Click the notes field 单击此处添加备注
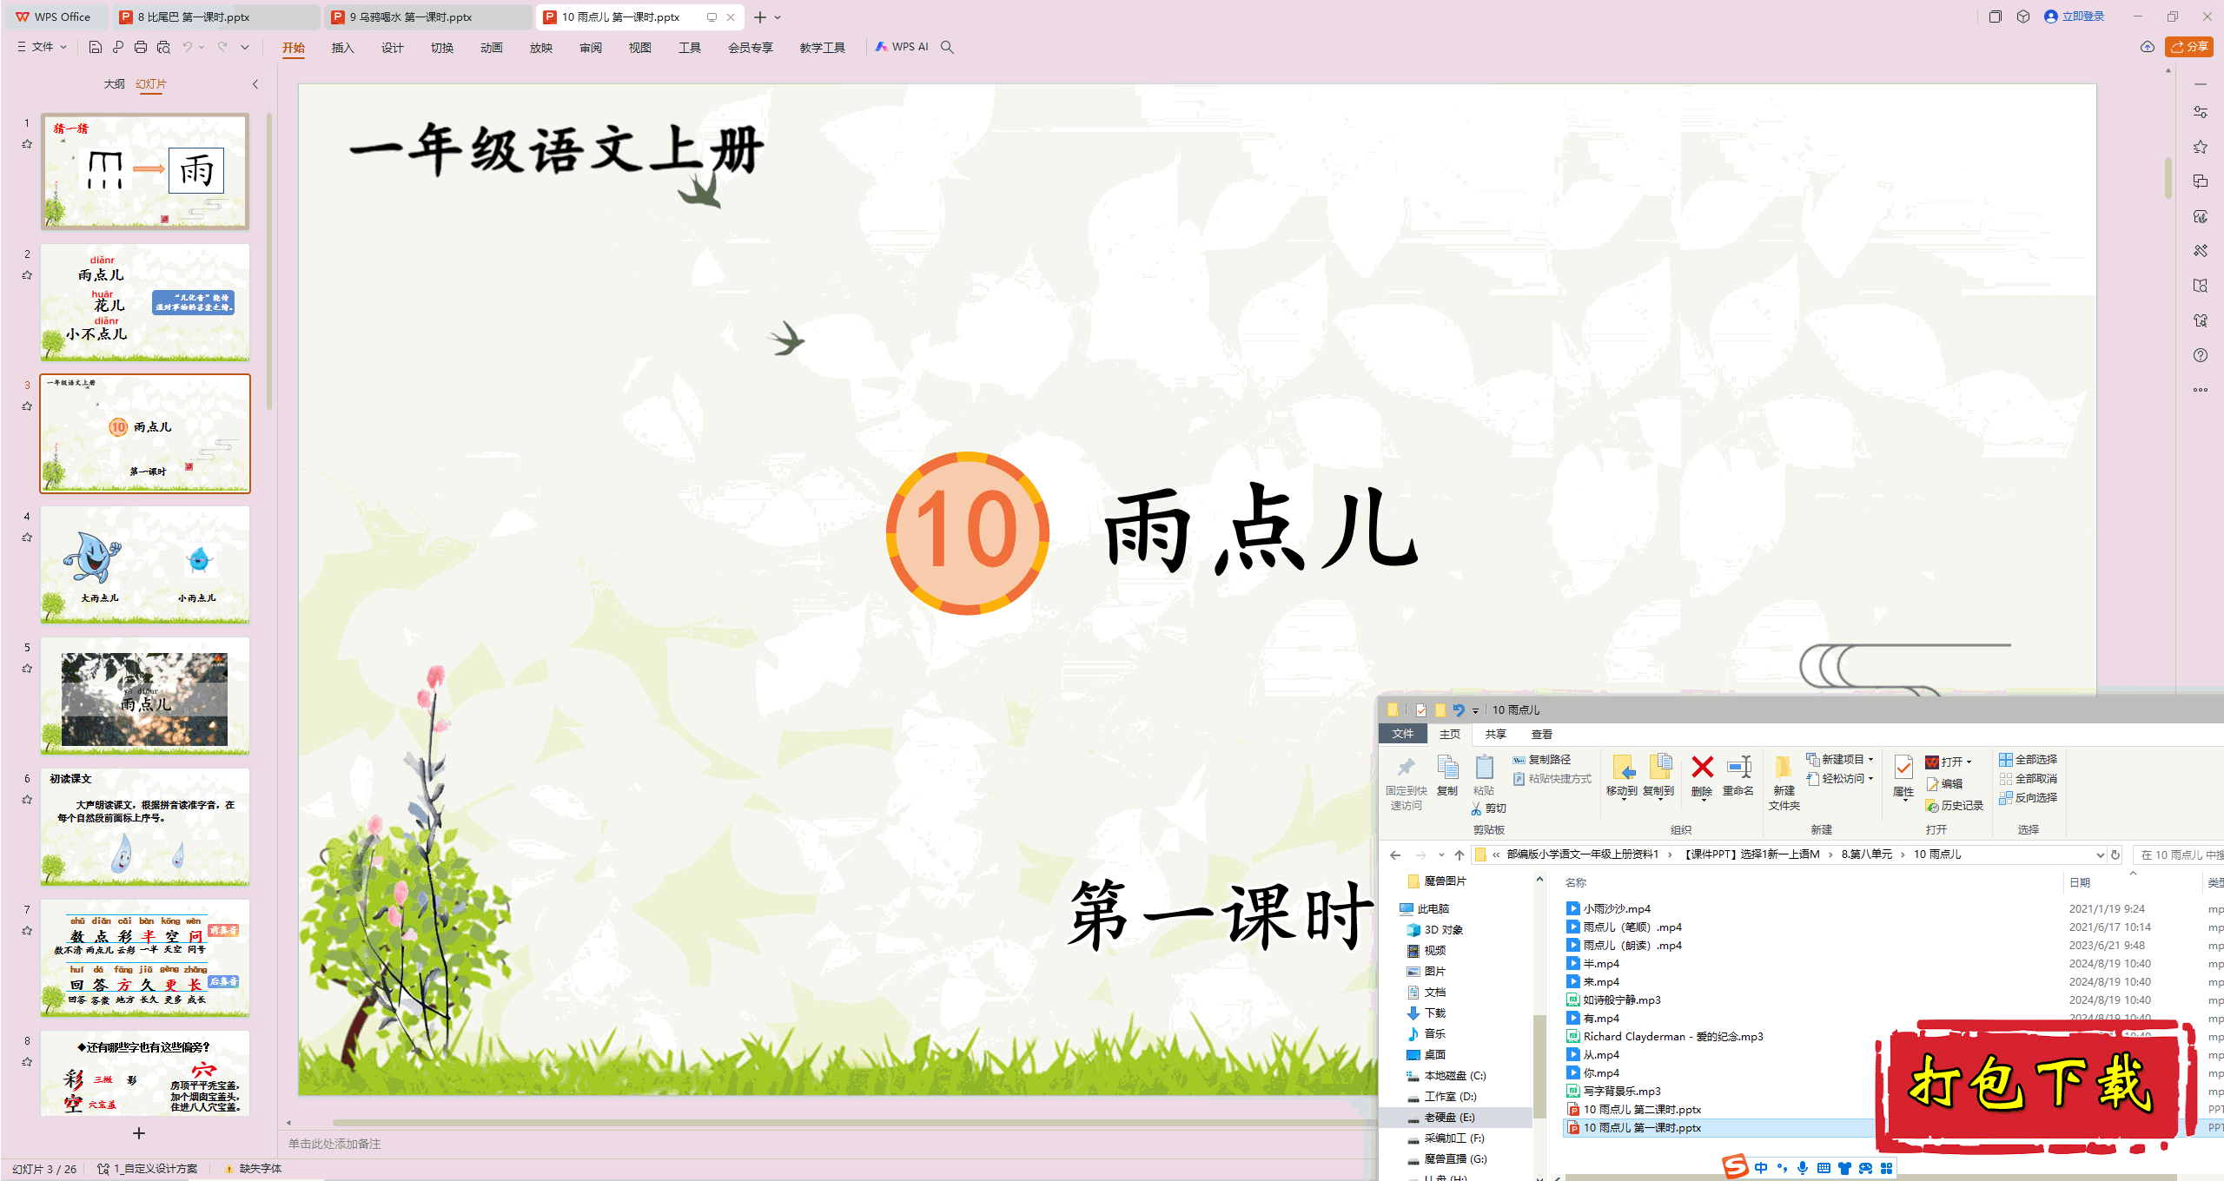 pos(335,1144)
